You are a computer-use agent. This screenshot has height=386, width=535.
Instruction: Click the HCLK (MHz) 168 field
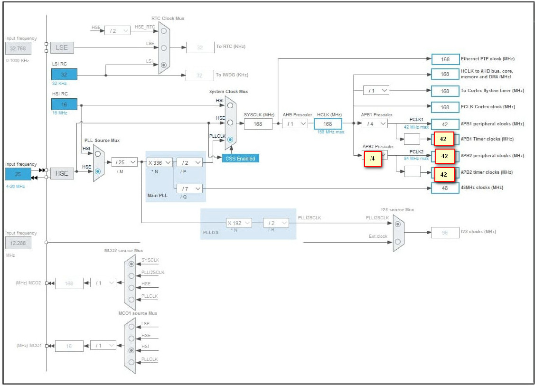point(328,124)
